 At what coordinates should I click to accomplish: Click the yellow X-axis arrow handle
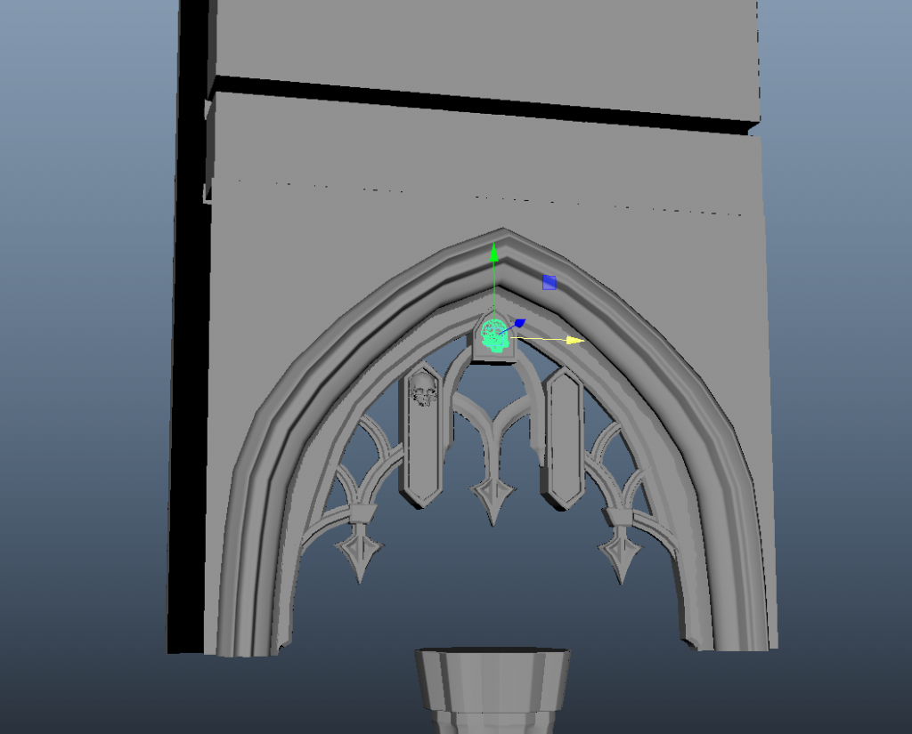point(575,340)
